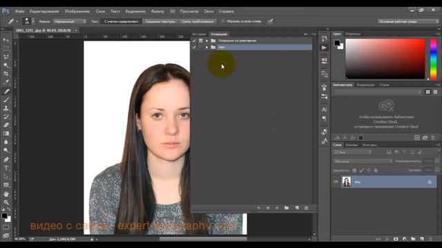This screenshot has width=442, height=248.
Task: Select the Pen tool
Action: point(6,159)
